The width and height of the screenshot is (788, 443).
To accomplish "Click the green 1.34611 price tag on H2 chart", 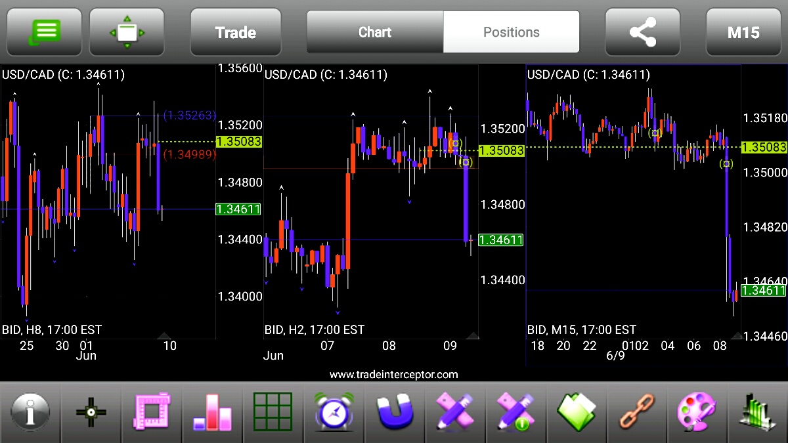I will pyautogui.click(x=502, y=240).
